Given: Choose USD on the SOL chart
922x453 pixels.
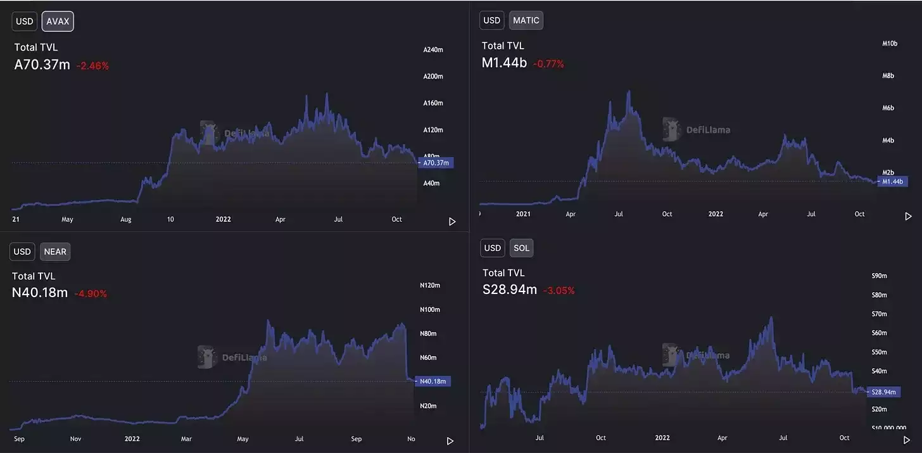Looking at the screenshot, I should tap(493, 248).
